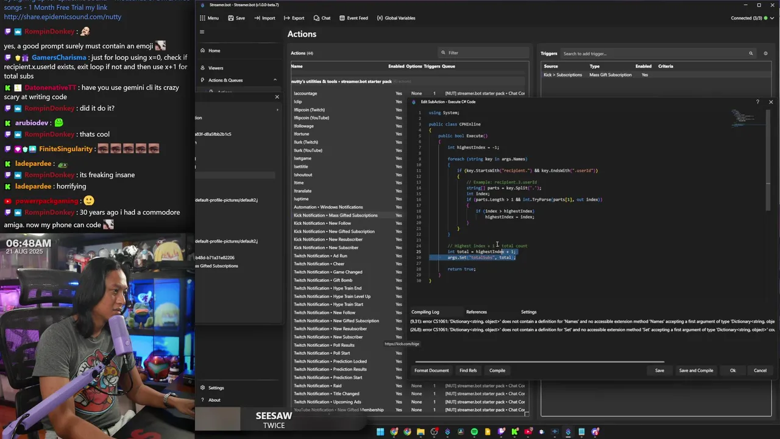
Task: Switch to the References tab
Action: coord(477,312)
